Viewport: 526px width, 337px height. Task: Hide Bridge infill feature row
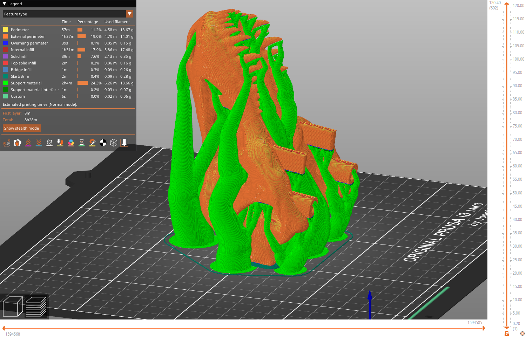[x=68, y=70]
